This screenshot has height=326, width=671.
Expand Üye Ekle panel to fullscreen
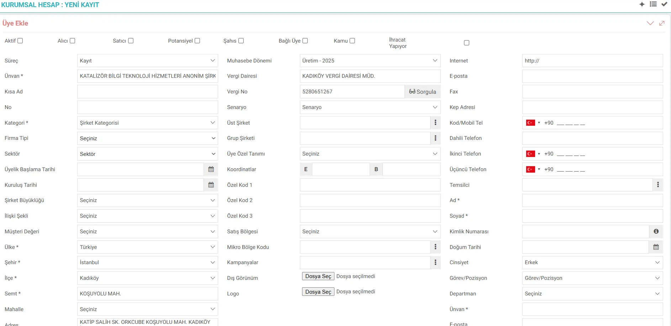pos(662,23)
